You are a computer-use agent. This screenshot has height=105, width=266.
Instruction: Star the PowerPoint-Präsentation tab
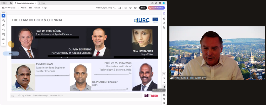16,3
